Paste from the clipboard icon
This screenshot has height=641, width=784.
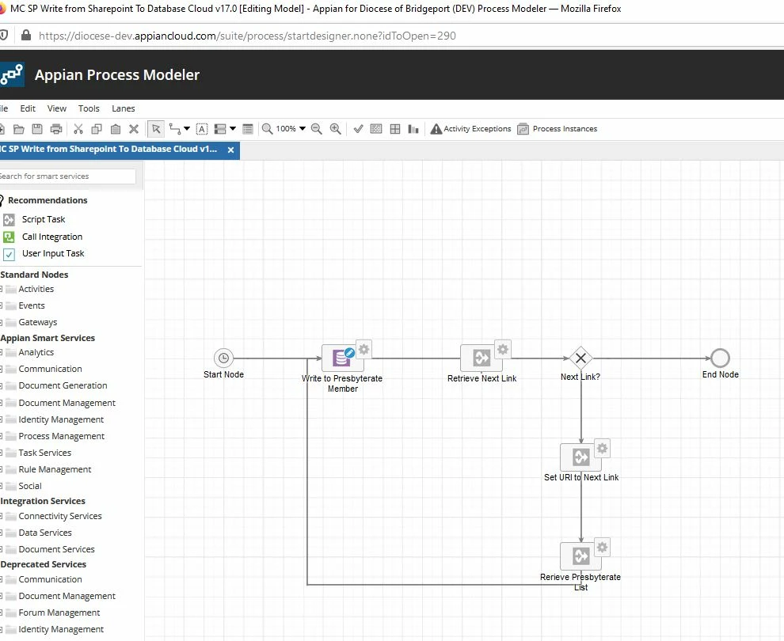[115, 129]
